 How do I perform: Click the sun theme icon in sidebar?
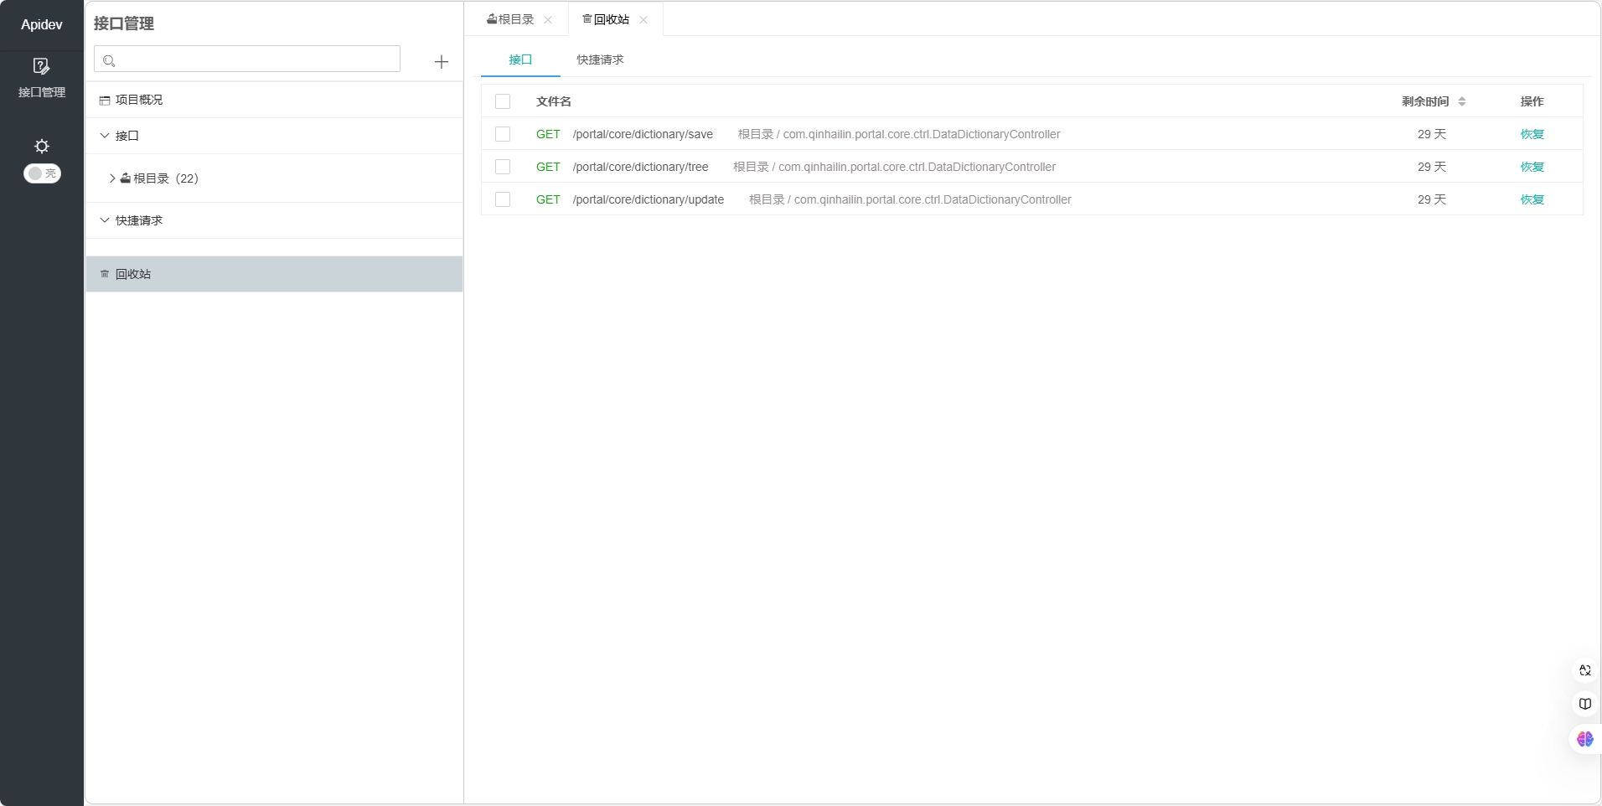(x=42, y=146)
